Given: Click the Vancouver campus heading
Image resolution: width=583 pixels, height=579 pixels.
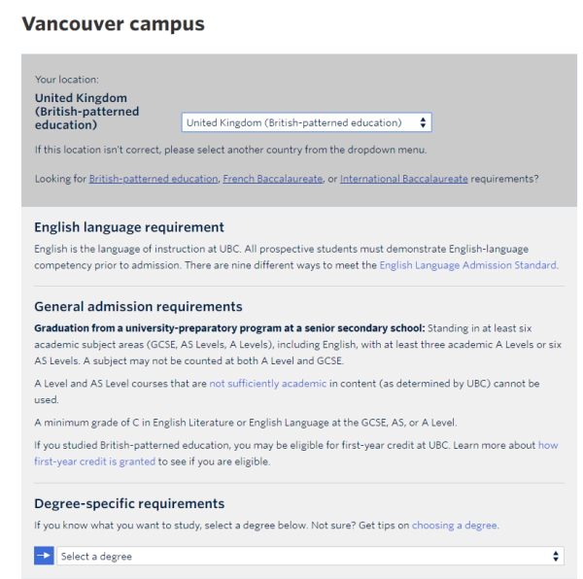Looking at the screenshot, I should [x=114, y=23].
